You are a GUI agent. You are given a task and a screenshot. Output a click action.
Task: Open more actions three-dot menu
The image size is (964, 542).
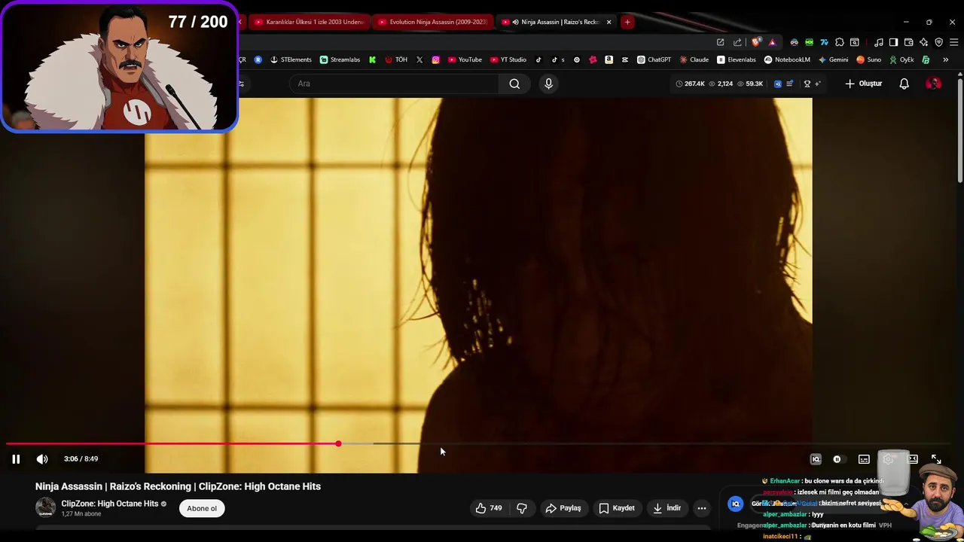coord(702,508)
